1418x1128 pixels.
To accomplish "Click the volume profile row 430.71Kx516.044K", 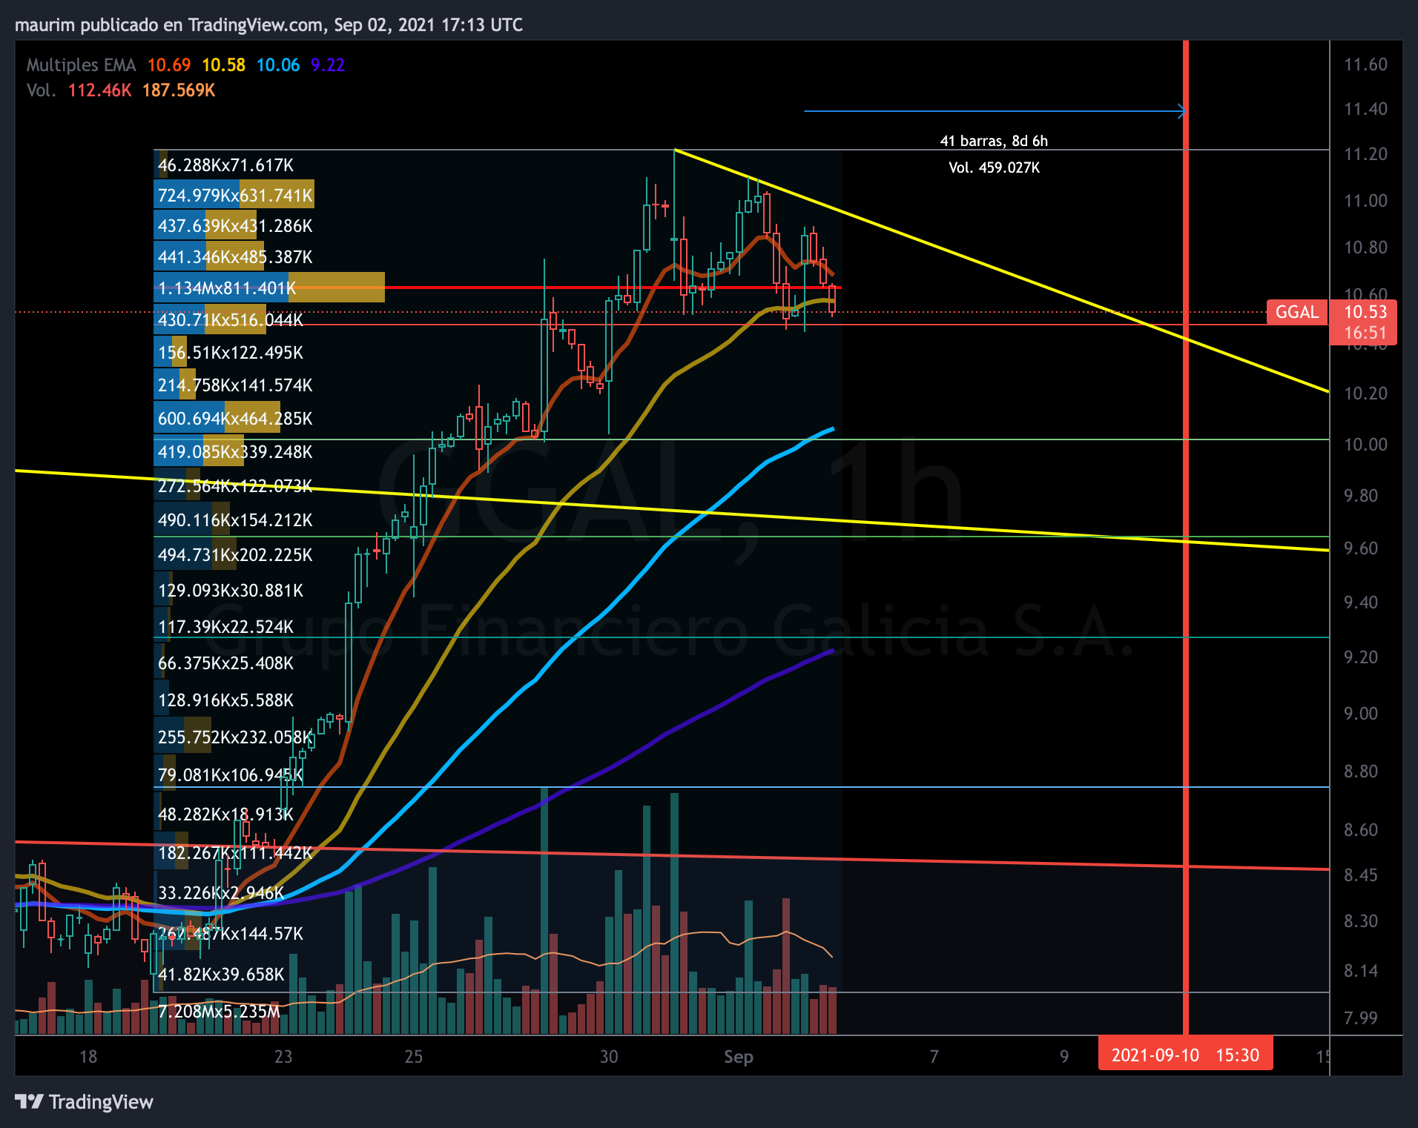I will tap(230, 320).
